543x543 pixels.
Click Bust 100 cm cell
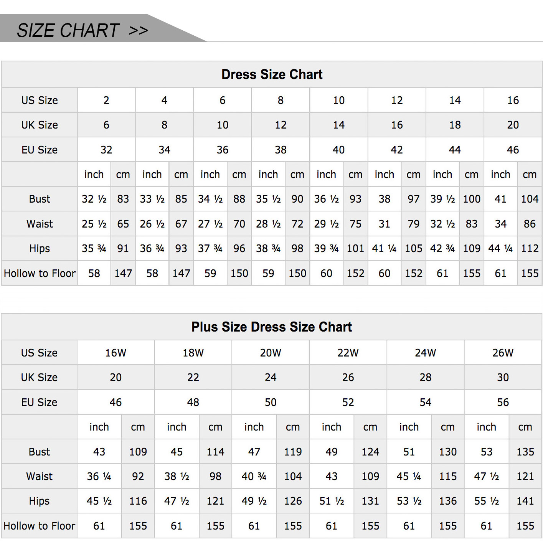(x=472, y=199)
